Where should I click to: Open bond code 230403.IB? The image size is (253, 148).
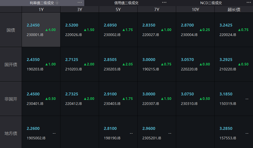point(112,103)
